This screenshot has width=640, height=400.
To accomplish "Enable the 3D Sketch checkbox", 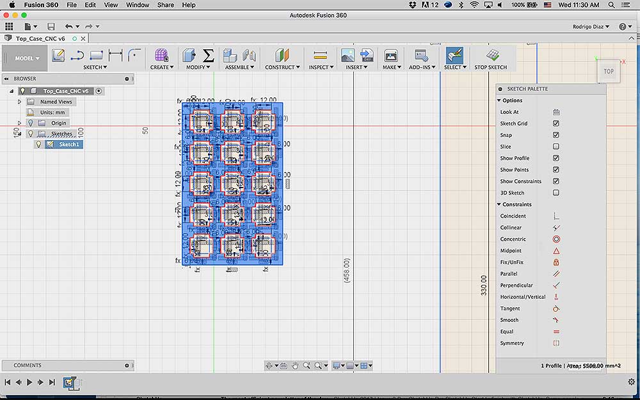I will tap(556, 193).
